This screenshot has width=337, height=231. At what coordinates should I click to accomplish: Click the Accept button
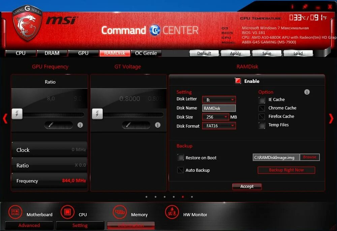point(247,186)
